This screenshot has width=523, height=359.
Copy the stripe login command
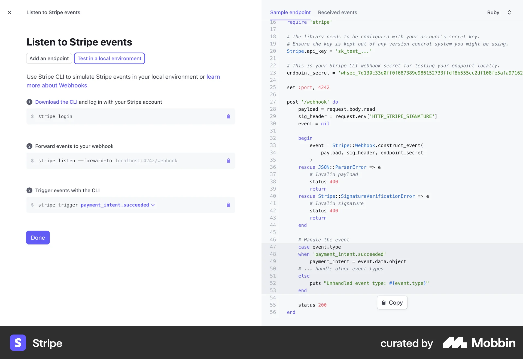228,116
